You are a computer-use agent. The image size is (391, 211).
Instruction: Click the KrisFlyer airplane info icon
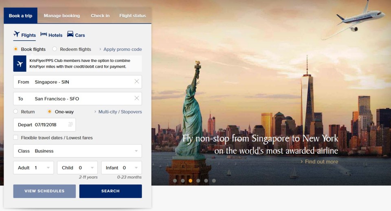(x=20, y=64)
